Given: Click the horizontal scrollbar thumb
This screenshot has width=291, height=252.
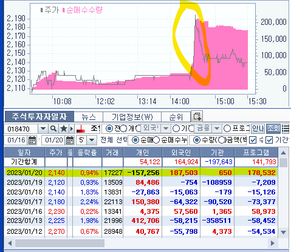Looking at the screenshot, I should pyautogui.click(x=60, y=243).
